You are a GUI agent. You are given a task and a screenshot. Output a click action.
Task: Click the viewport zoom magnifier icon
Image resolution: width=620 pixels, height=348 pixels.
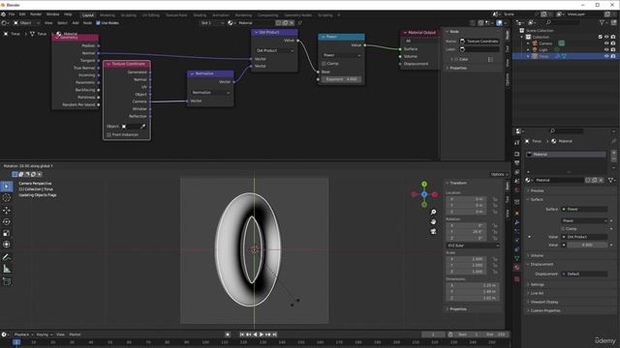(433, 213)
